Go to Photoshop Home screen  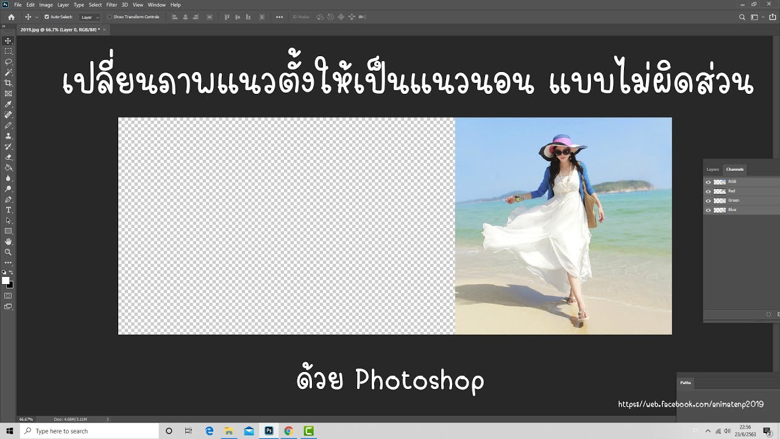11,17
